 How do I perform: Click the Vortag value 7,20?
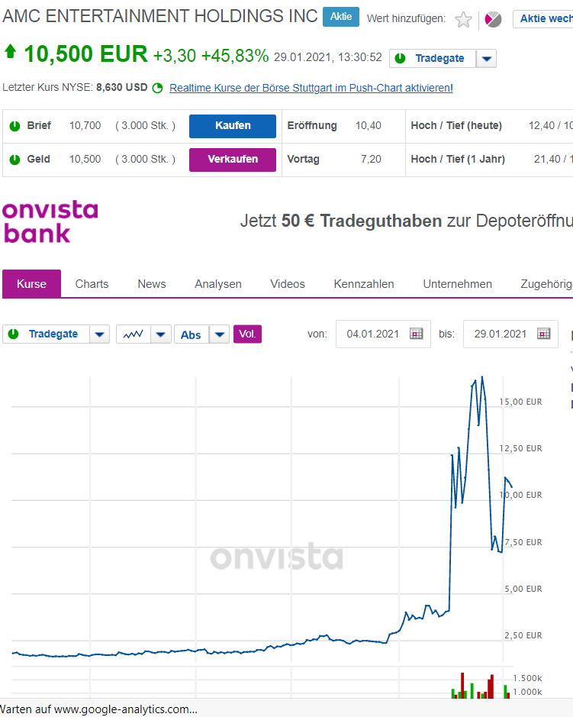pos(371,160)
